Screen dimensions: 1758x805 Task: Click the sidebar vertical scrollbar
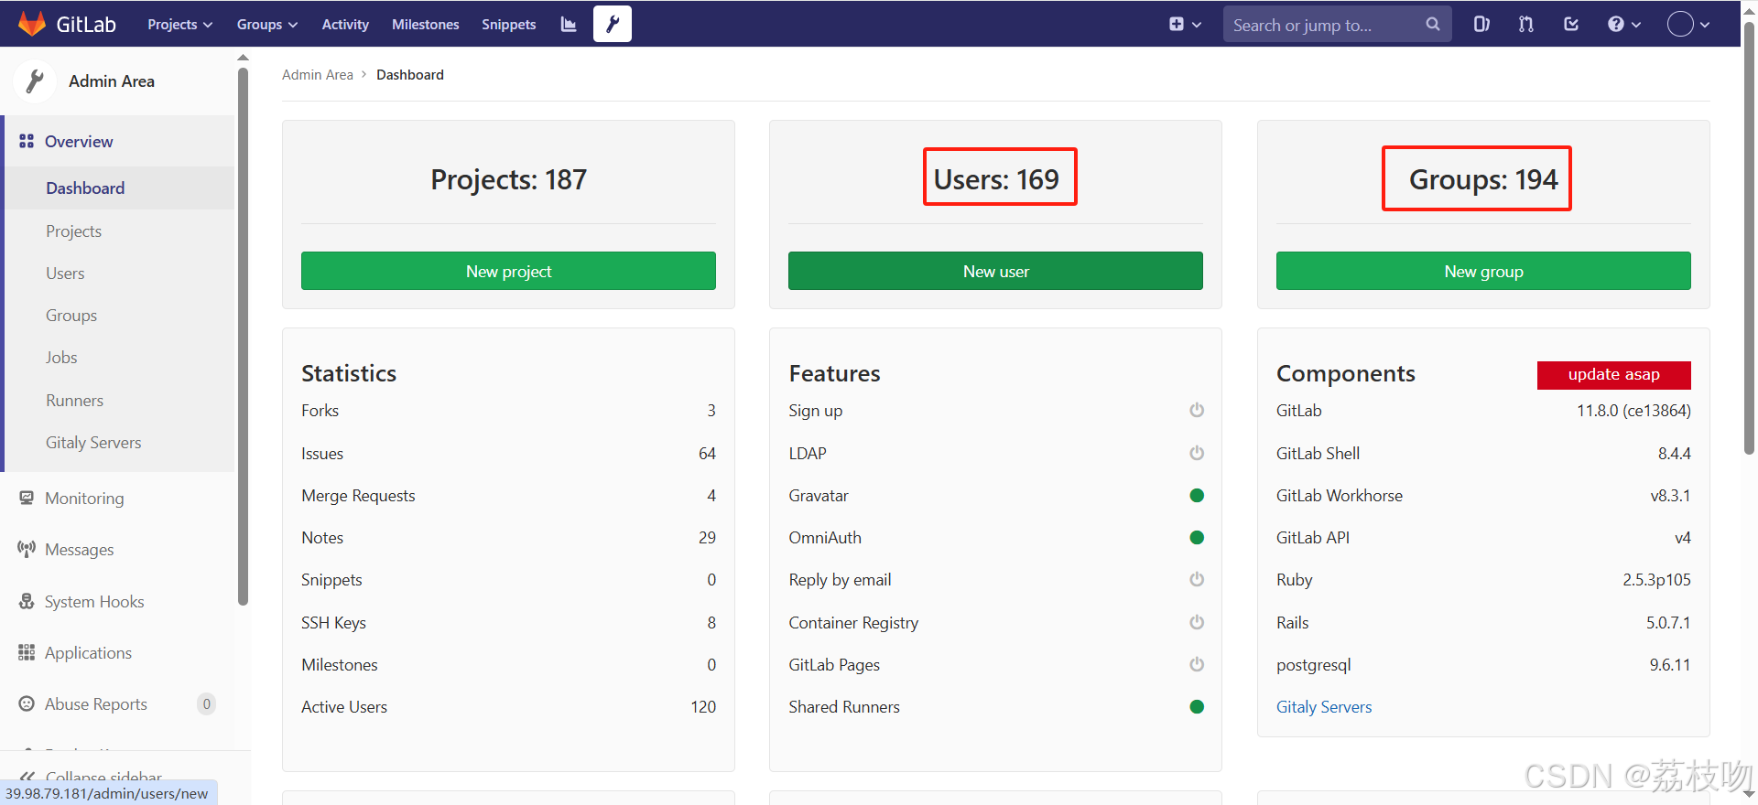[x=243, y=338]
